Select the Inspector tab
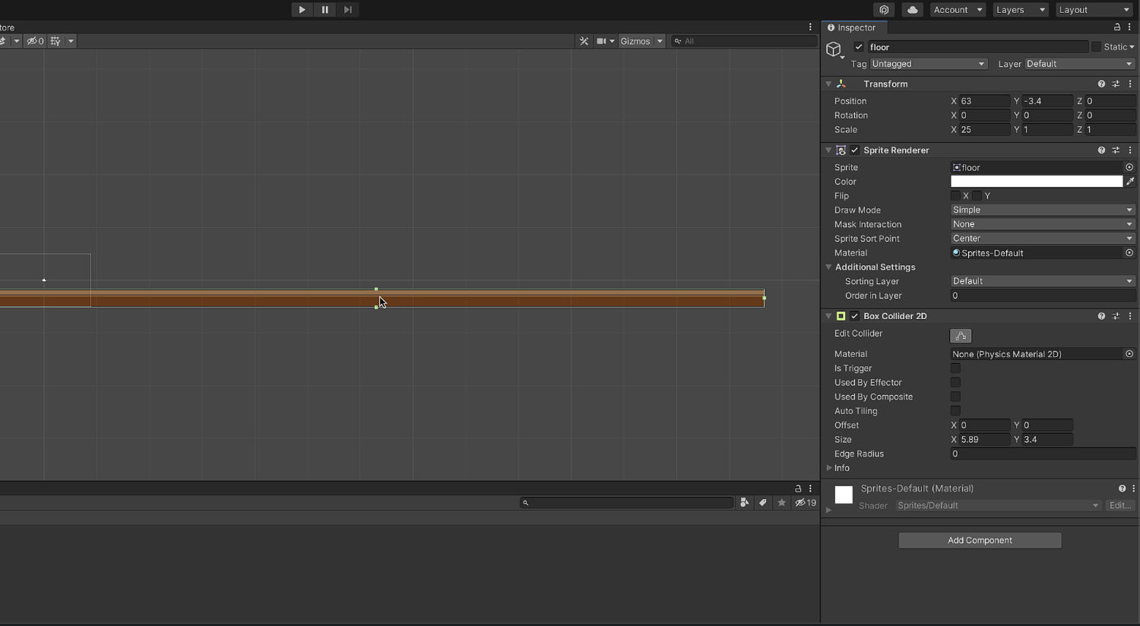The height and width of the screenshot is (626, 1140). [x=851, y=27]
